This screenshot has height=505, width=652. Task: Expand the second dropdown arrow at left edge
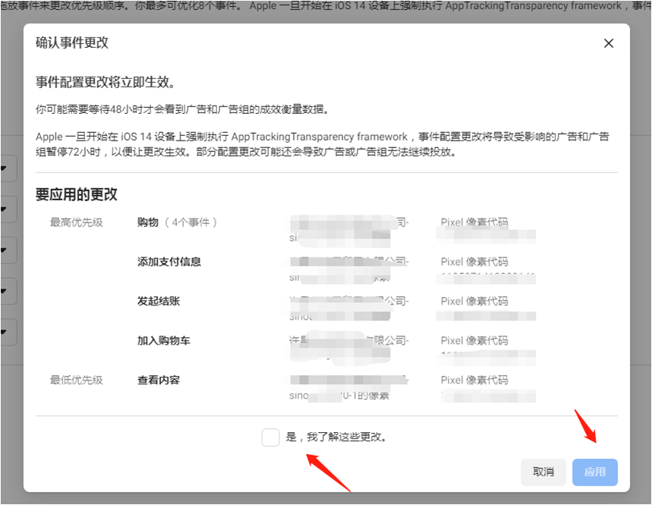click(x=5, y=209)
